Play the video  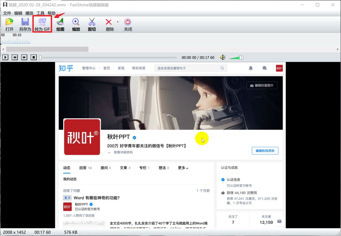click(5, 57)
